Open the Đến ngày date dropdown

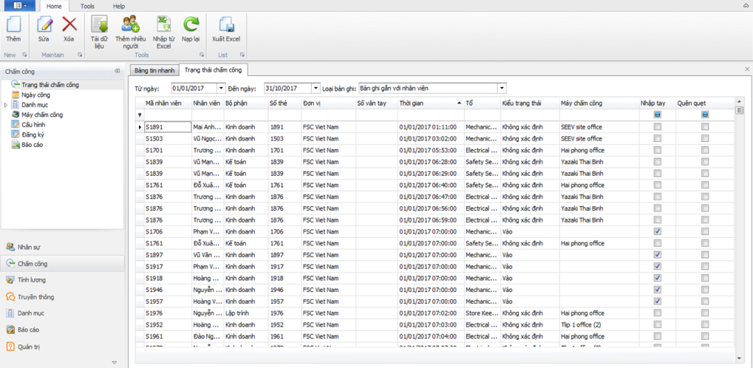315,89
